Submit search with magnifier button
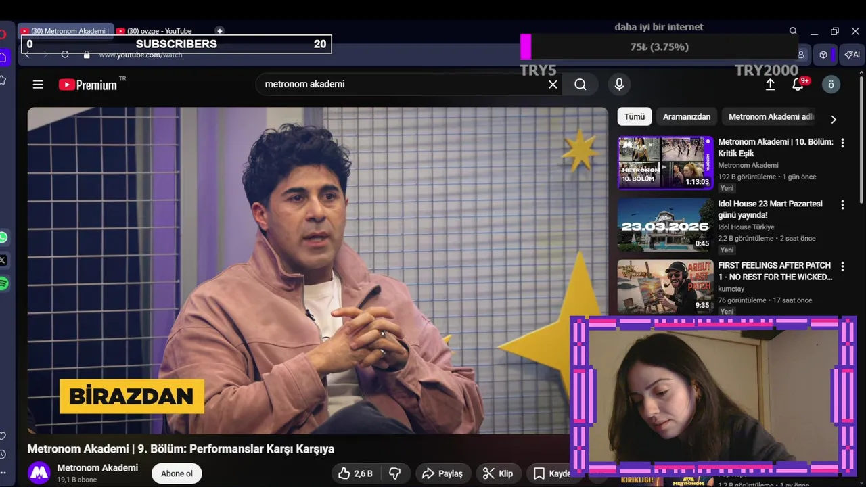Viewport: 866px width, 487px height. tap(580, 85)
